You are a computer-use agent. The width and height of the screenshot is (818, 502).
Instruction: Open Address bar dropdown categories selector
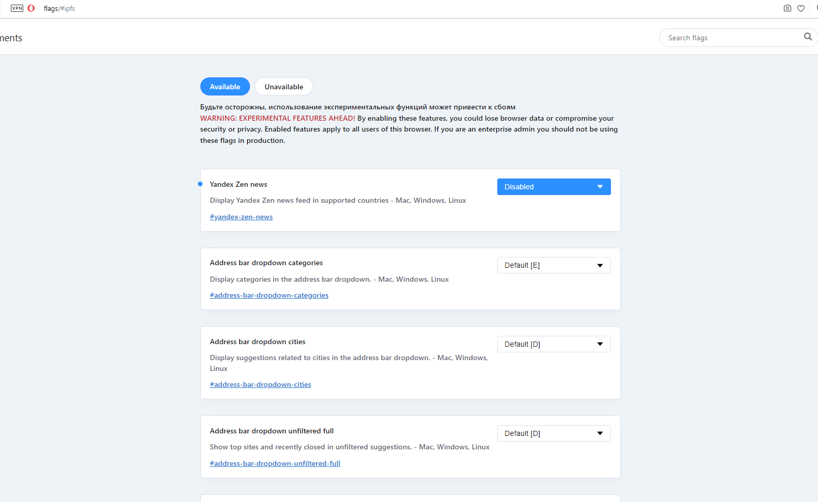pyautogui.click(x=554, y=265)
